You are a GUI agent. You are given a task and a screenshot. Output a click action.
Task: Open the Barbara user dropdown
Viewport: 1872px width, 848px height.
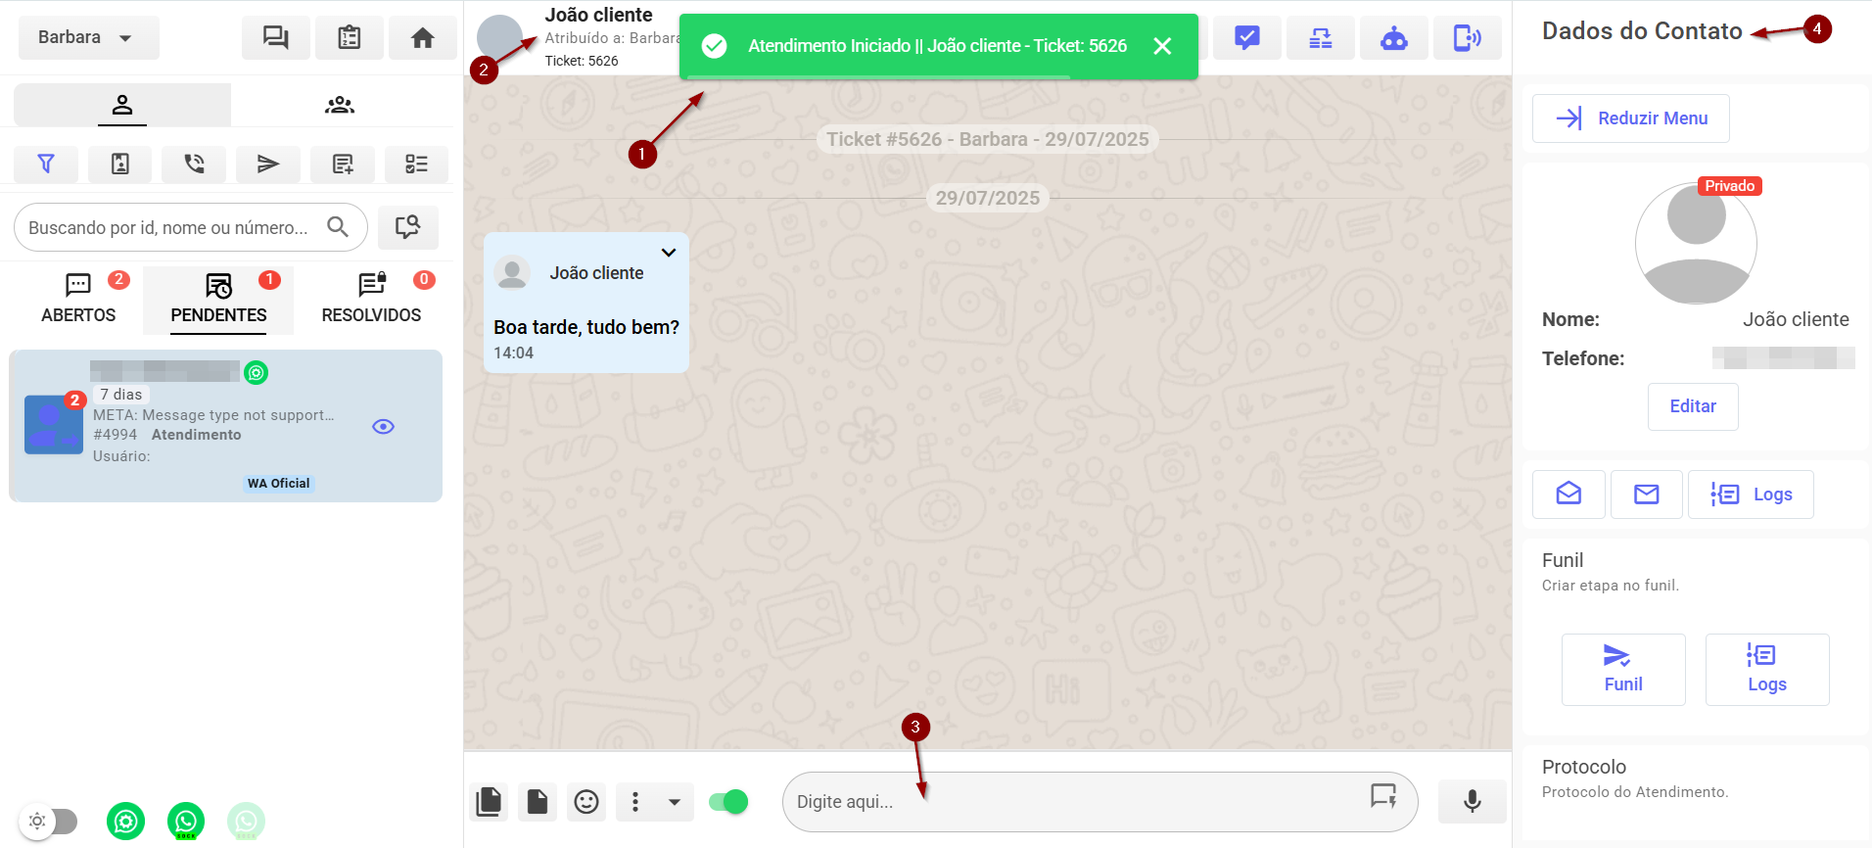point(88,38)
